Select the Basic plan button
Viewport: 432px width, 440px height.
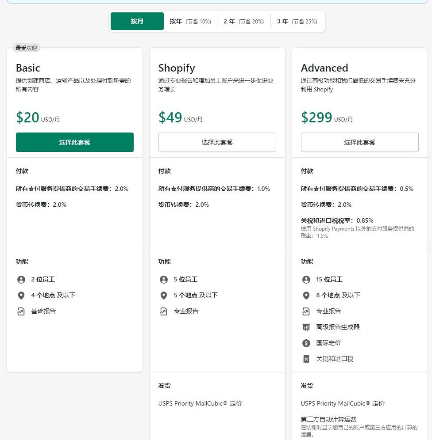74,142
